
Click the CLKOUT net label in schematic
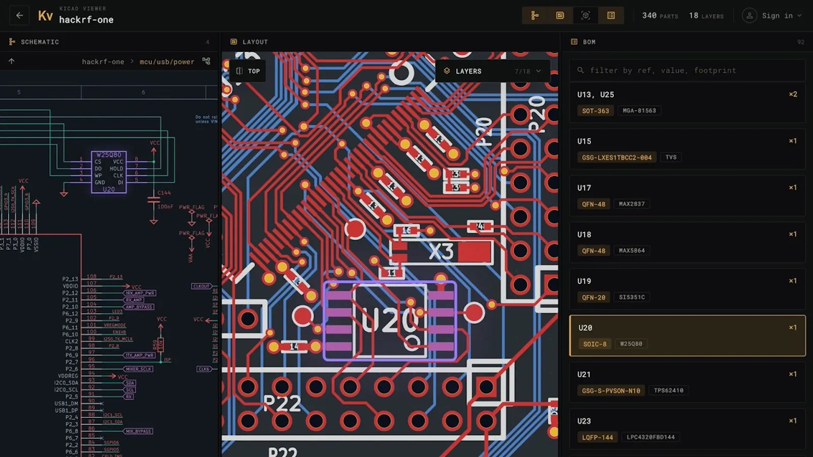pyautogui.click(x=201, y=286)
